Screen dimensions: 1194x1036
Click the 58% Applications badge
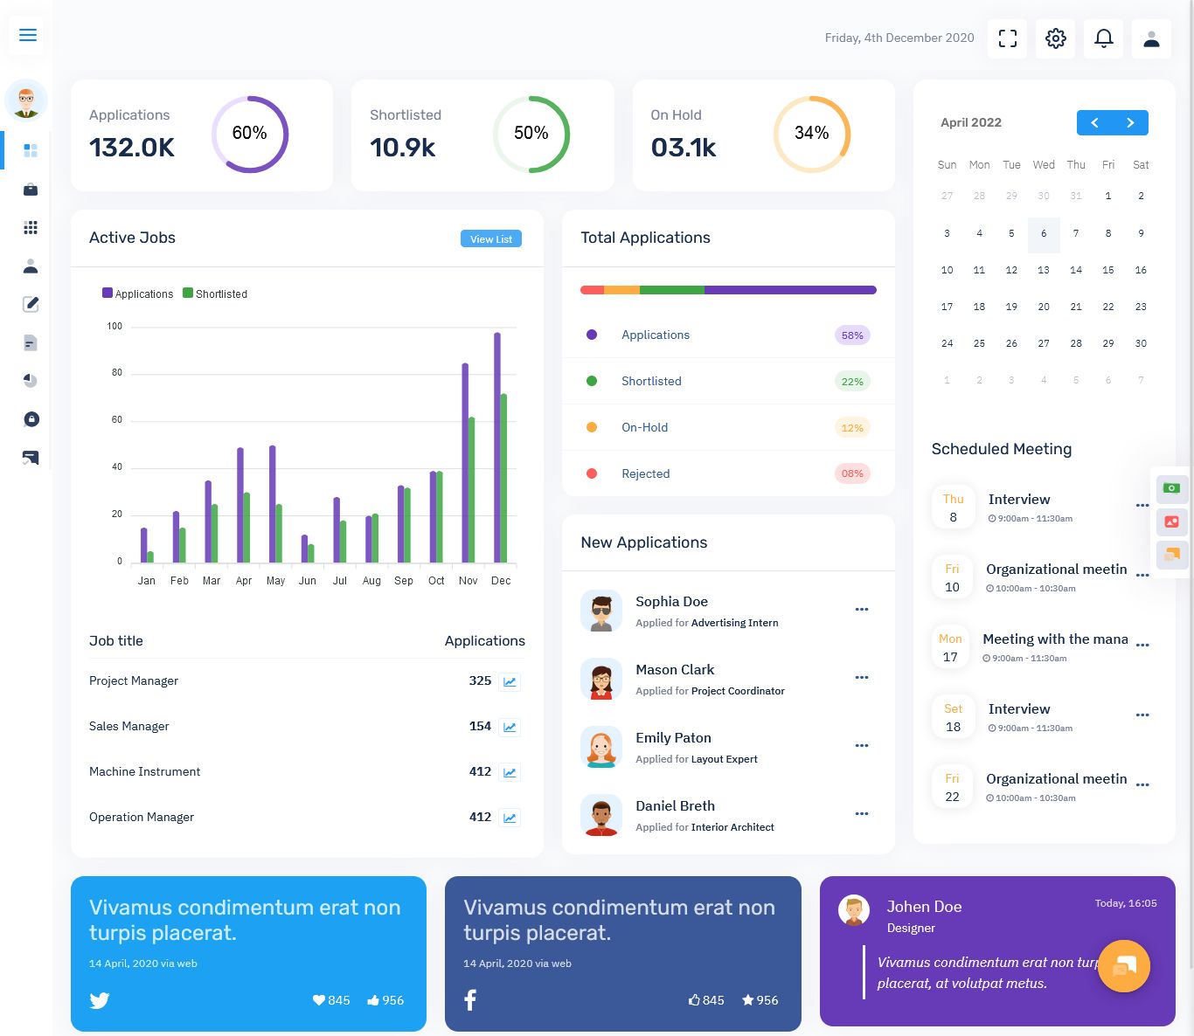pos(852,335)
